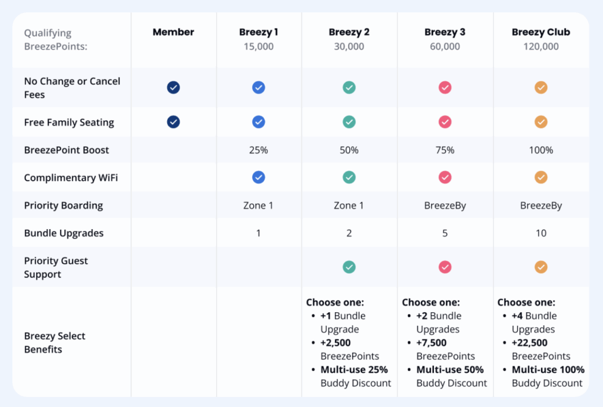Click Breezy 3 BreezeBy priority boarding text
This screenshot has width=603, height=407.
coord(445,206)
